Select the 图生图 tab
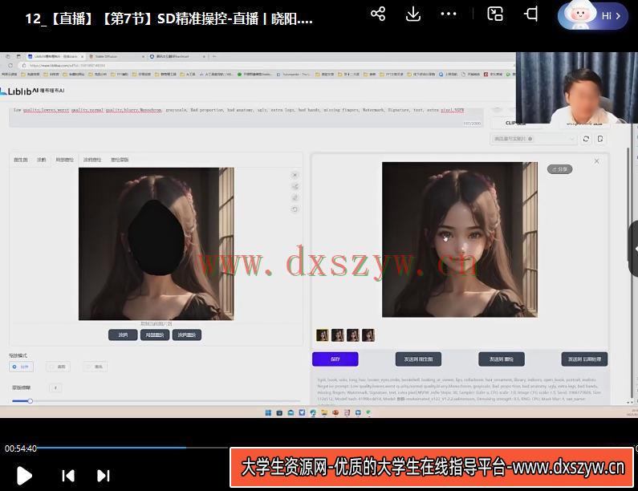638x491 pixels. (21, 160)
